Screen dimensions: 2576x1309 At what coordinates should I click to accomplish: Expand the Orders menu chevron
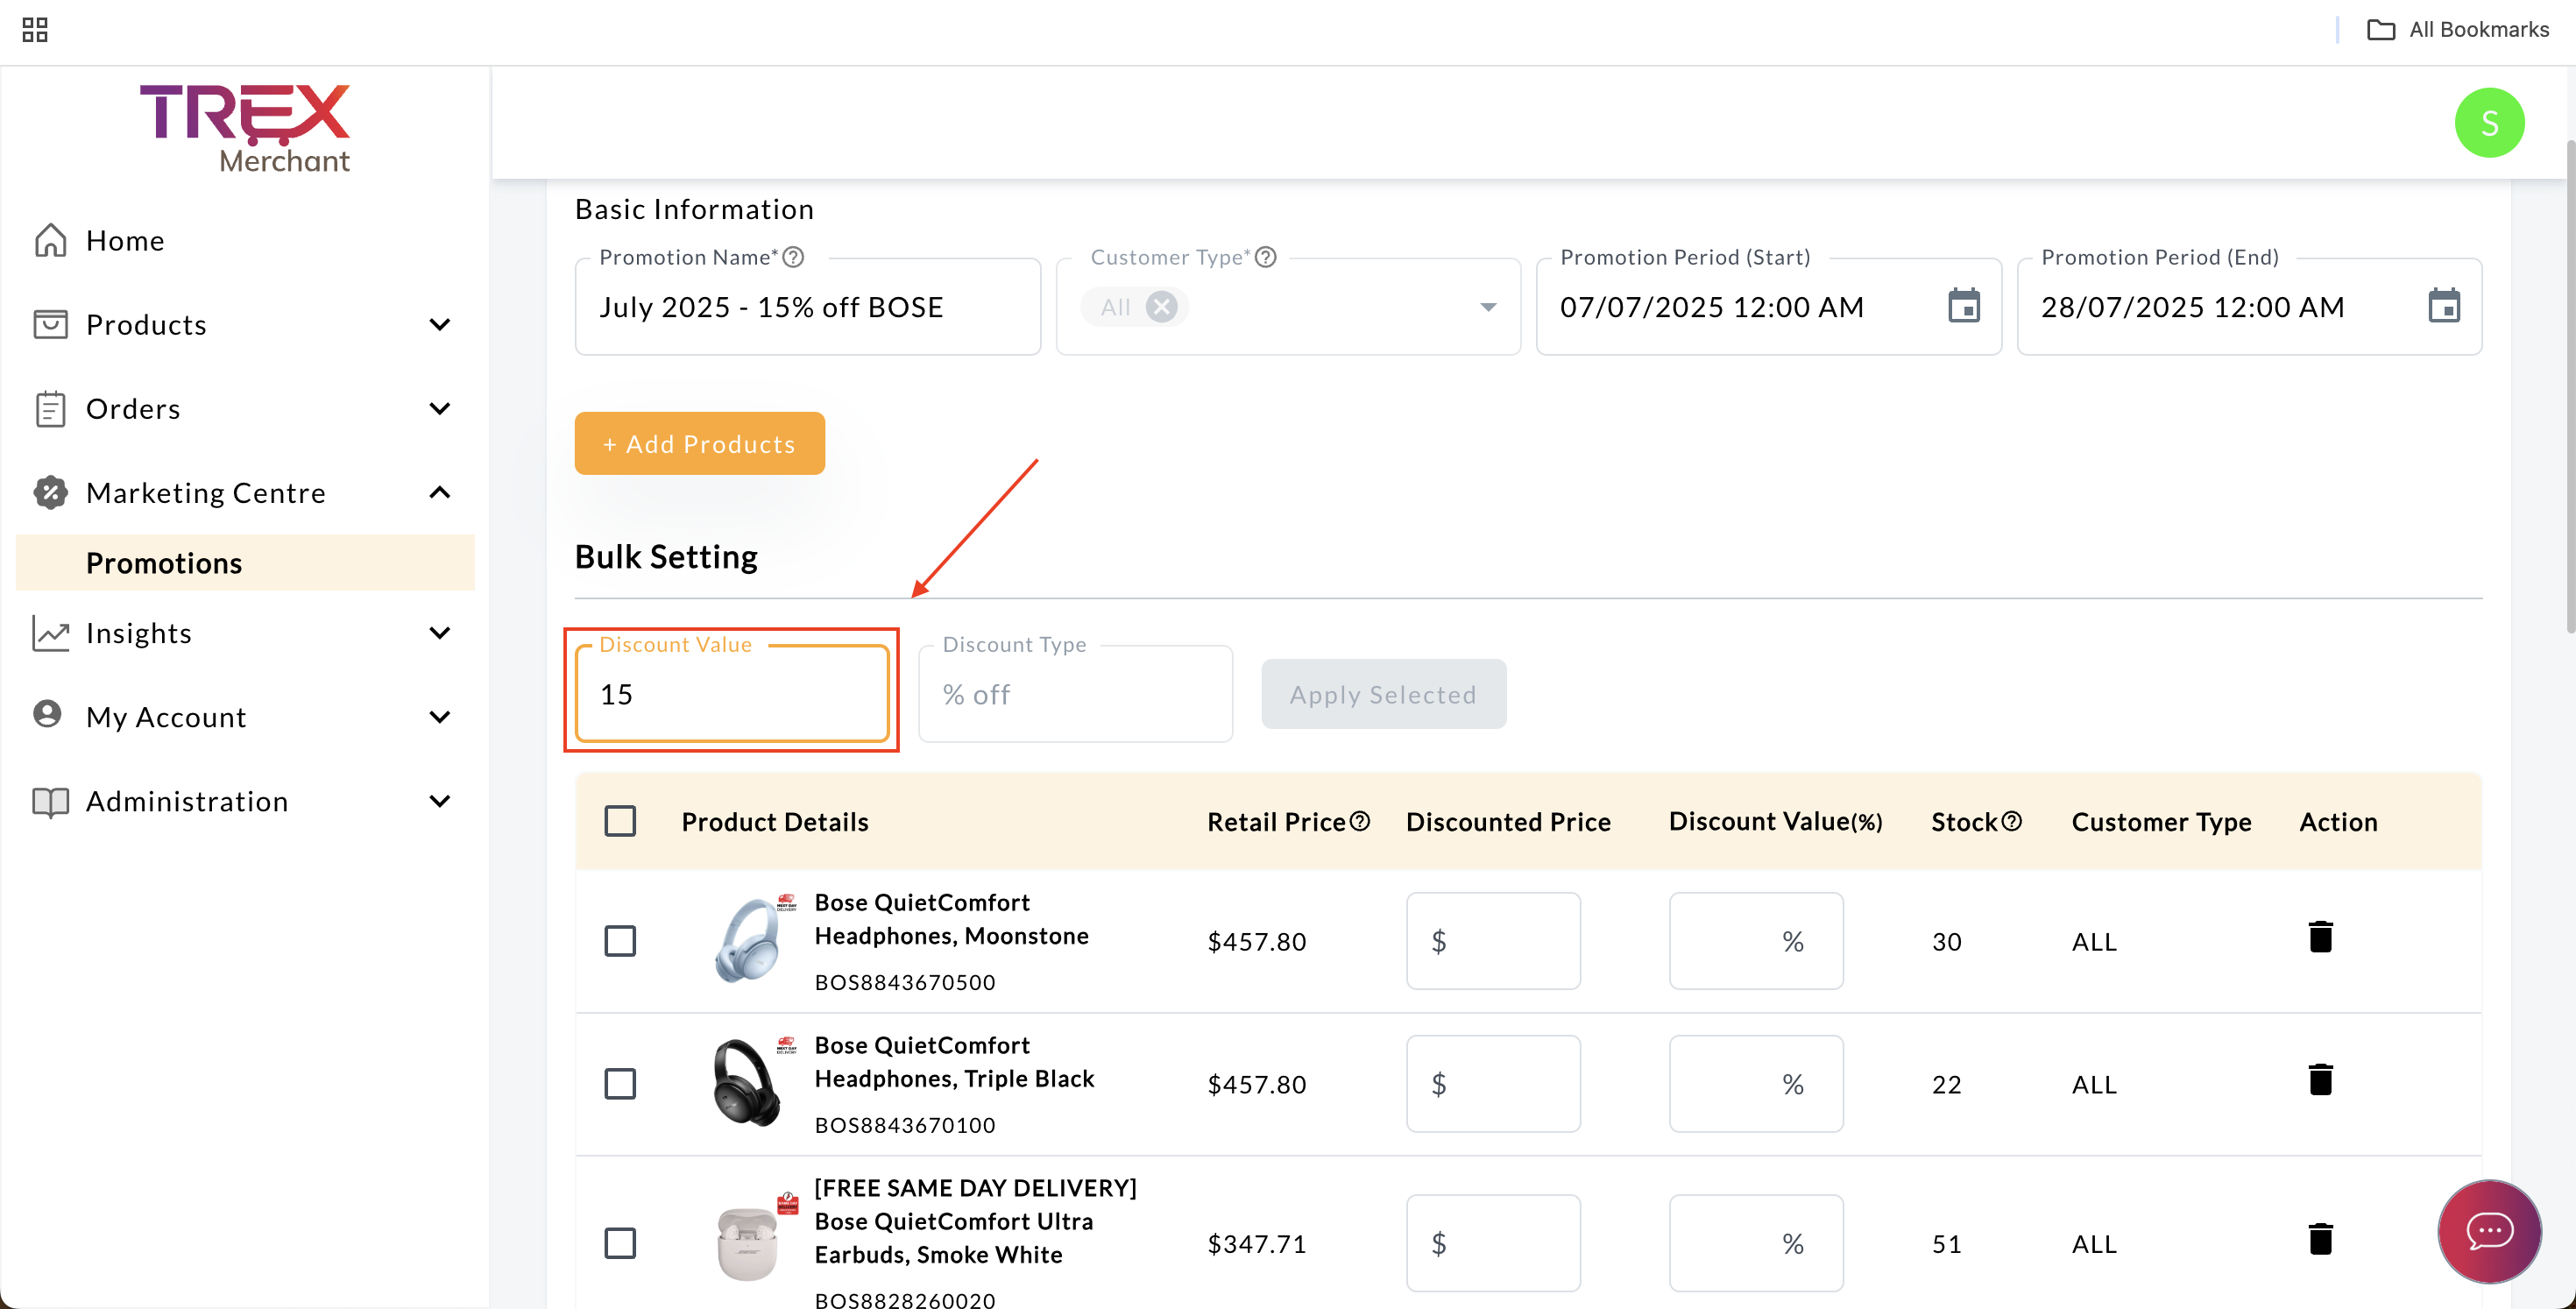(x=439, y=408)
